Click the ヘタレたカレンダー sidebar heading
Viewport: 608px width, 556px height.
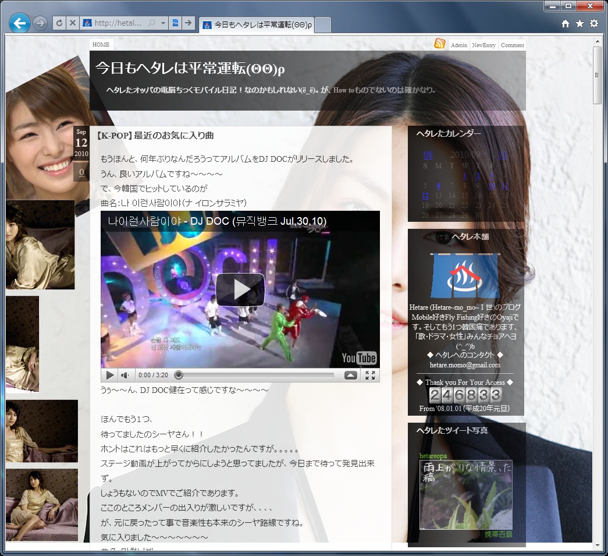coord(448,133)
